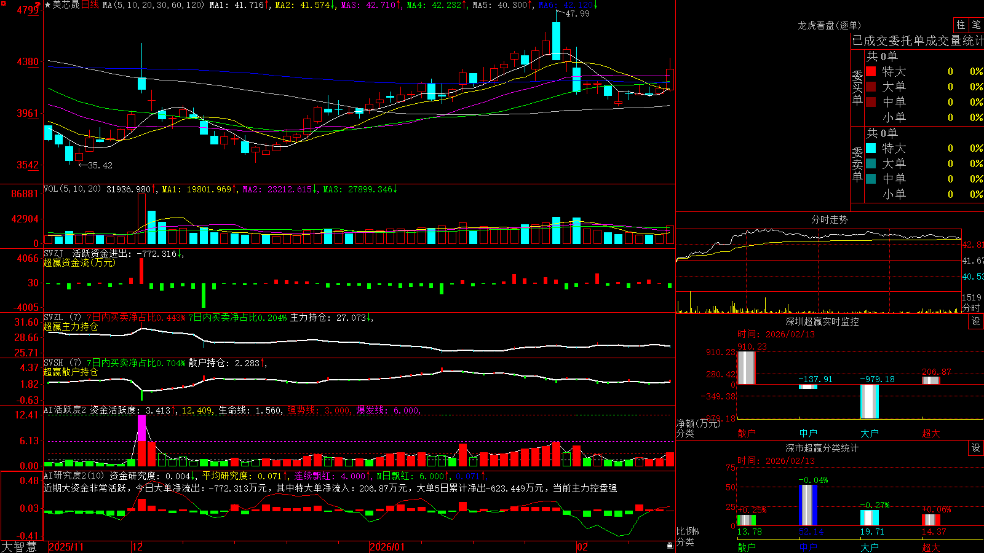The width and height of the screenshot is (984, 553).
Task: Click the 47.99 high price label
Action: click(x=577, y=14)
